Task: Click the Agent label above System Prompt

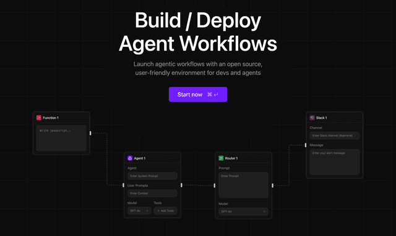Action: (132, 168)
